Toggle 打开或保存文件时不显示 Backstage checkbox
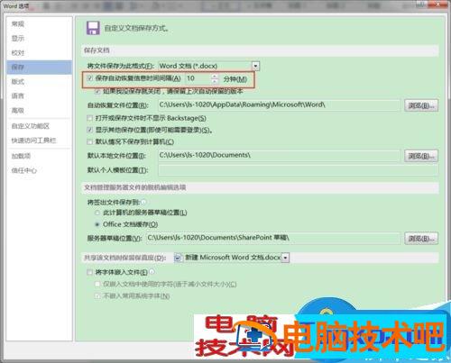Screen dimensions: 451x363 point(89,118)
